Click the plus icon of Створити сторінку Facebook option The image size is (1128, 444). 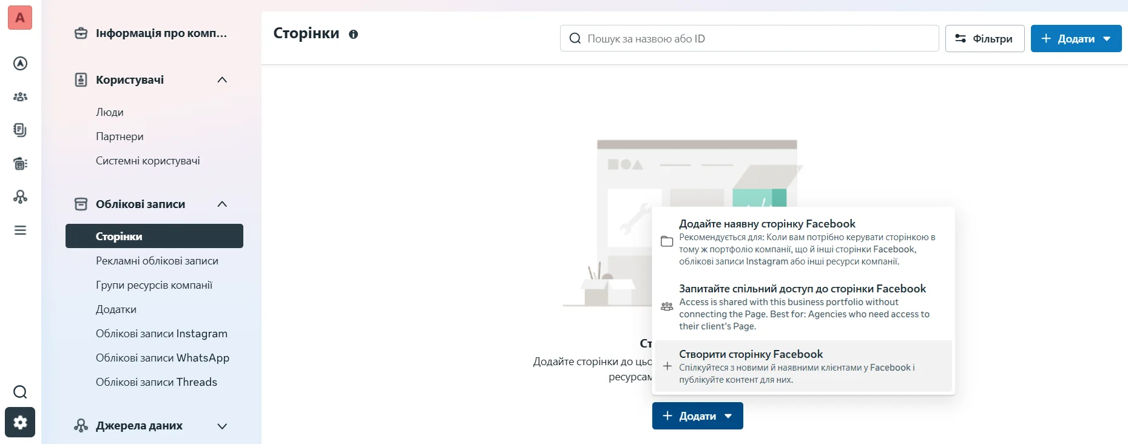pyautogui.click(x=667, y=366)
